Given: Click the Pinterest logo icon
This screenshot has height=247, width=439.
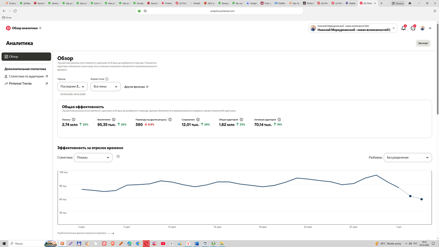Looking at the screenshot, I should coord(8,28).
